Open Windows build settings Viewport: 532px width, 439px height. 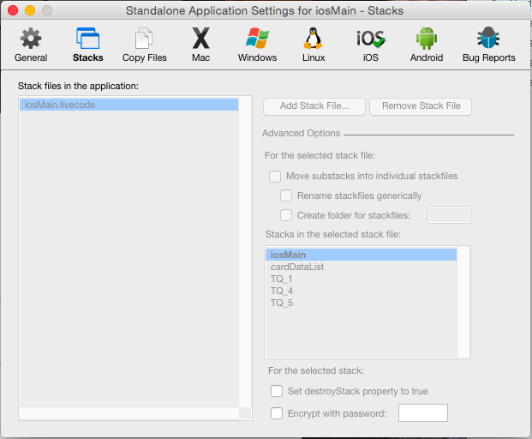(257, 45)
